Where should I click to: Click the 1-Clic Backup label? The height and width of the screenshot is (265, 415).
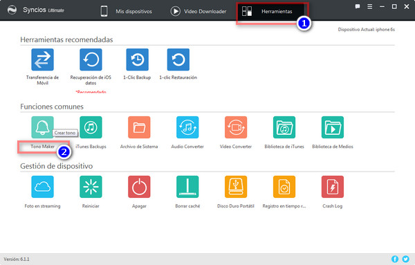pyautogui.click(x=137, y=77)
